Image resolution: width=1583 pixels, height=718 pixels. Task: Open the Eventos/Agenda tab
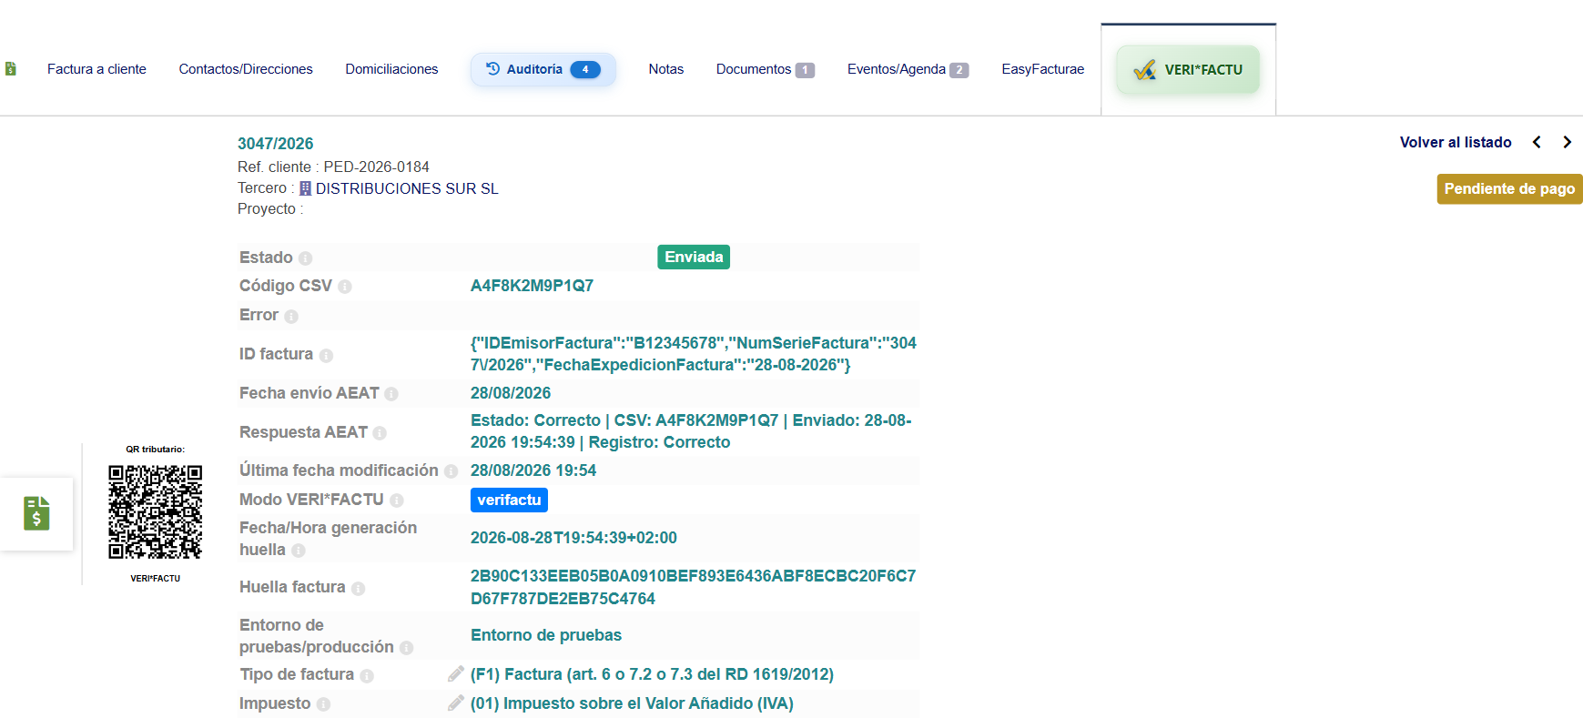point(908,69)
